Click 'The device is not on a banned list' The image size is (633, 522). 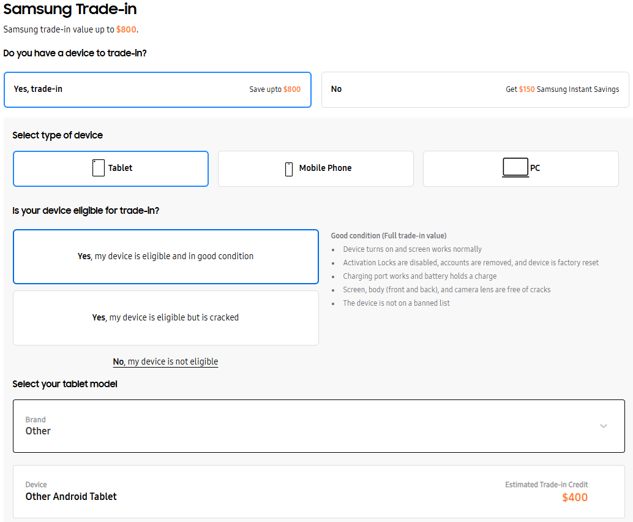point(397,303)
